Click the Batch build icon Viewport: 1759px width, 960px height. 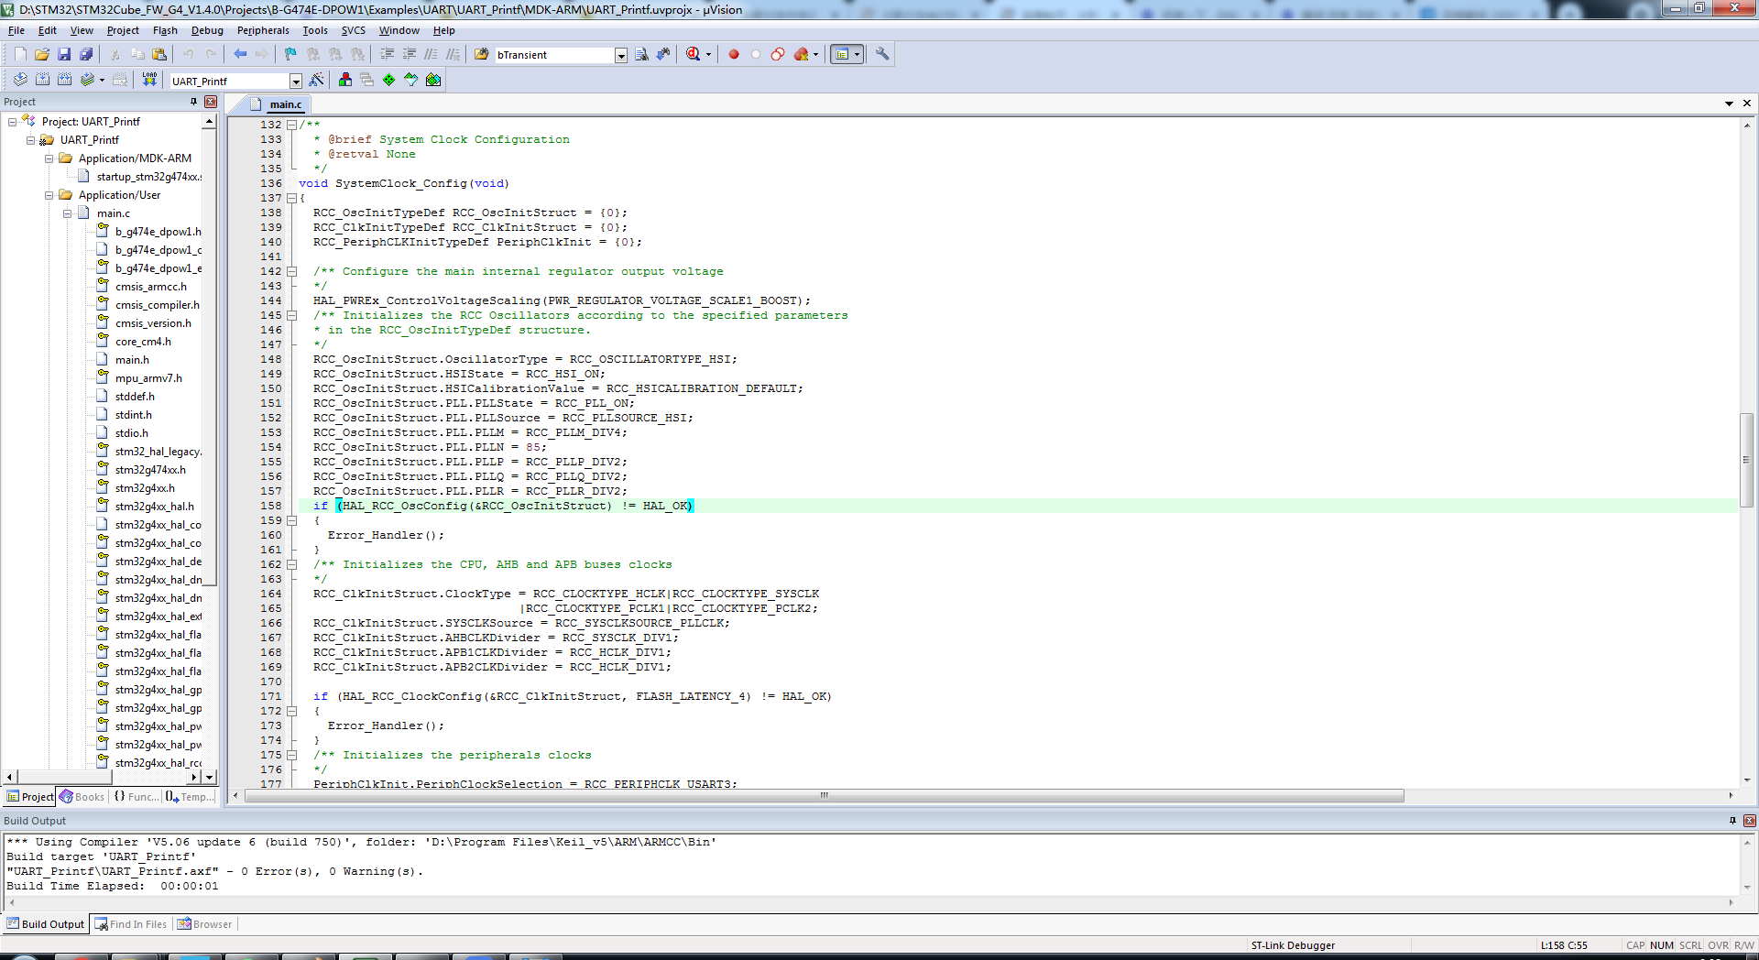(87, 81)
